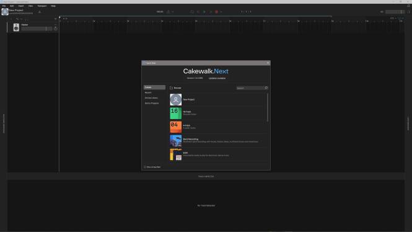Select the Demo Projects tab
The image size is (412, 232).
(x=152, y=103)
